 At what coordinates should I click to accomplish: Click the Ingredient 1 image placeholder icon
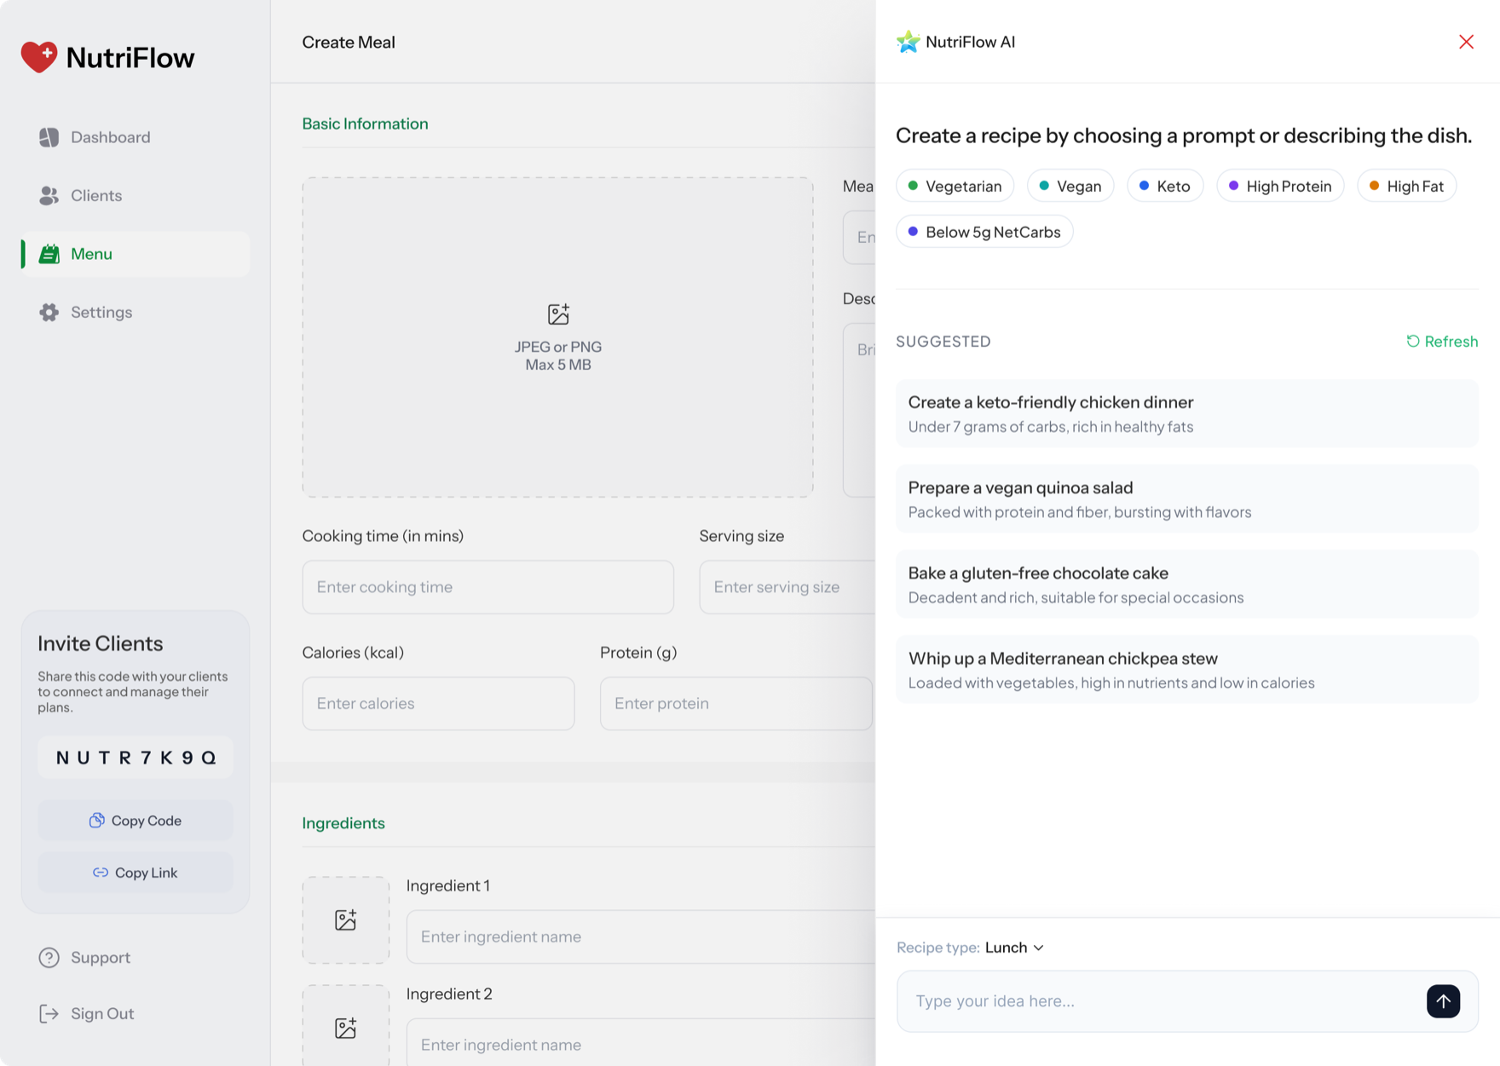coord(346,920)
